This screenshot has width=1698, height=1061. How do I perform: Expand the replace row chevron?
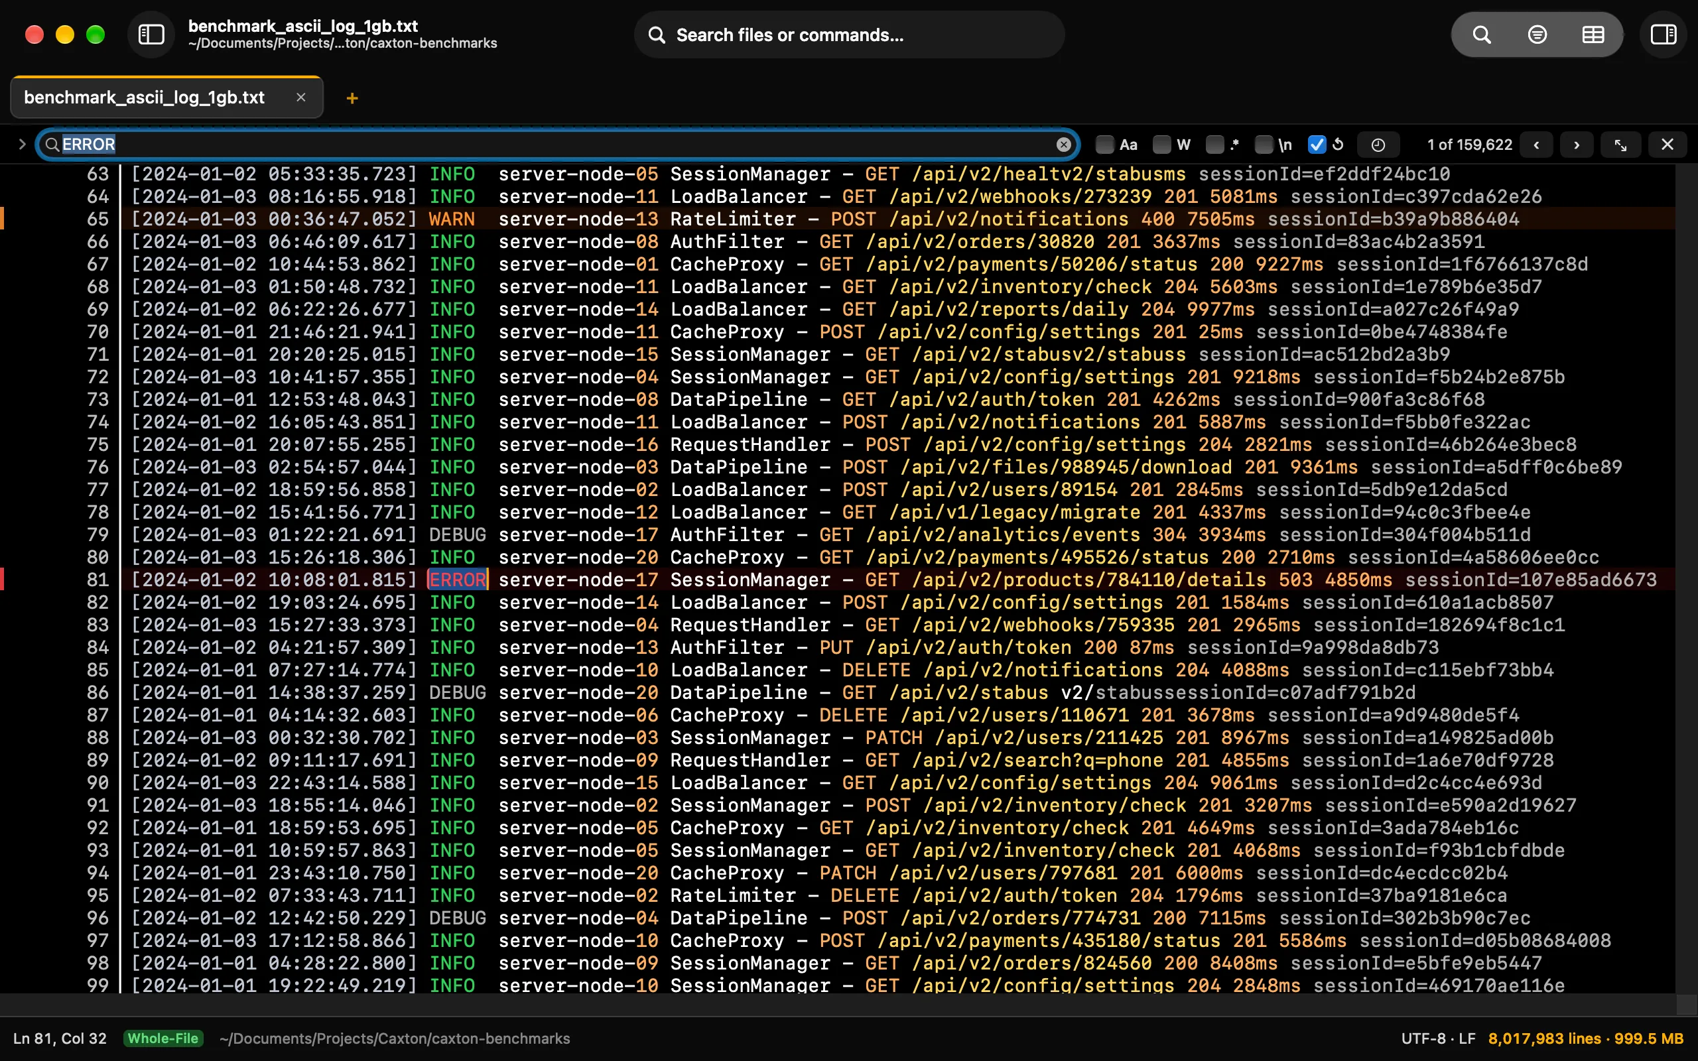pyautogui.click(x=22, y=145)
